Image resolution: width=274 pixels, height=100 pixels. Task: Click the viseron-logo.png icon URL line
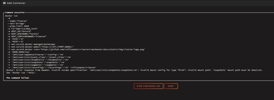(x=76, y=49)
